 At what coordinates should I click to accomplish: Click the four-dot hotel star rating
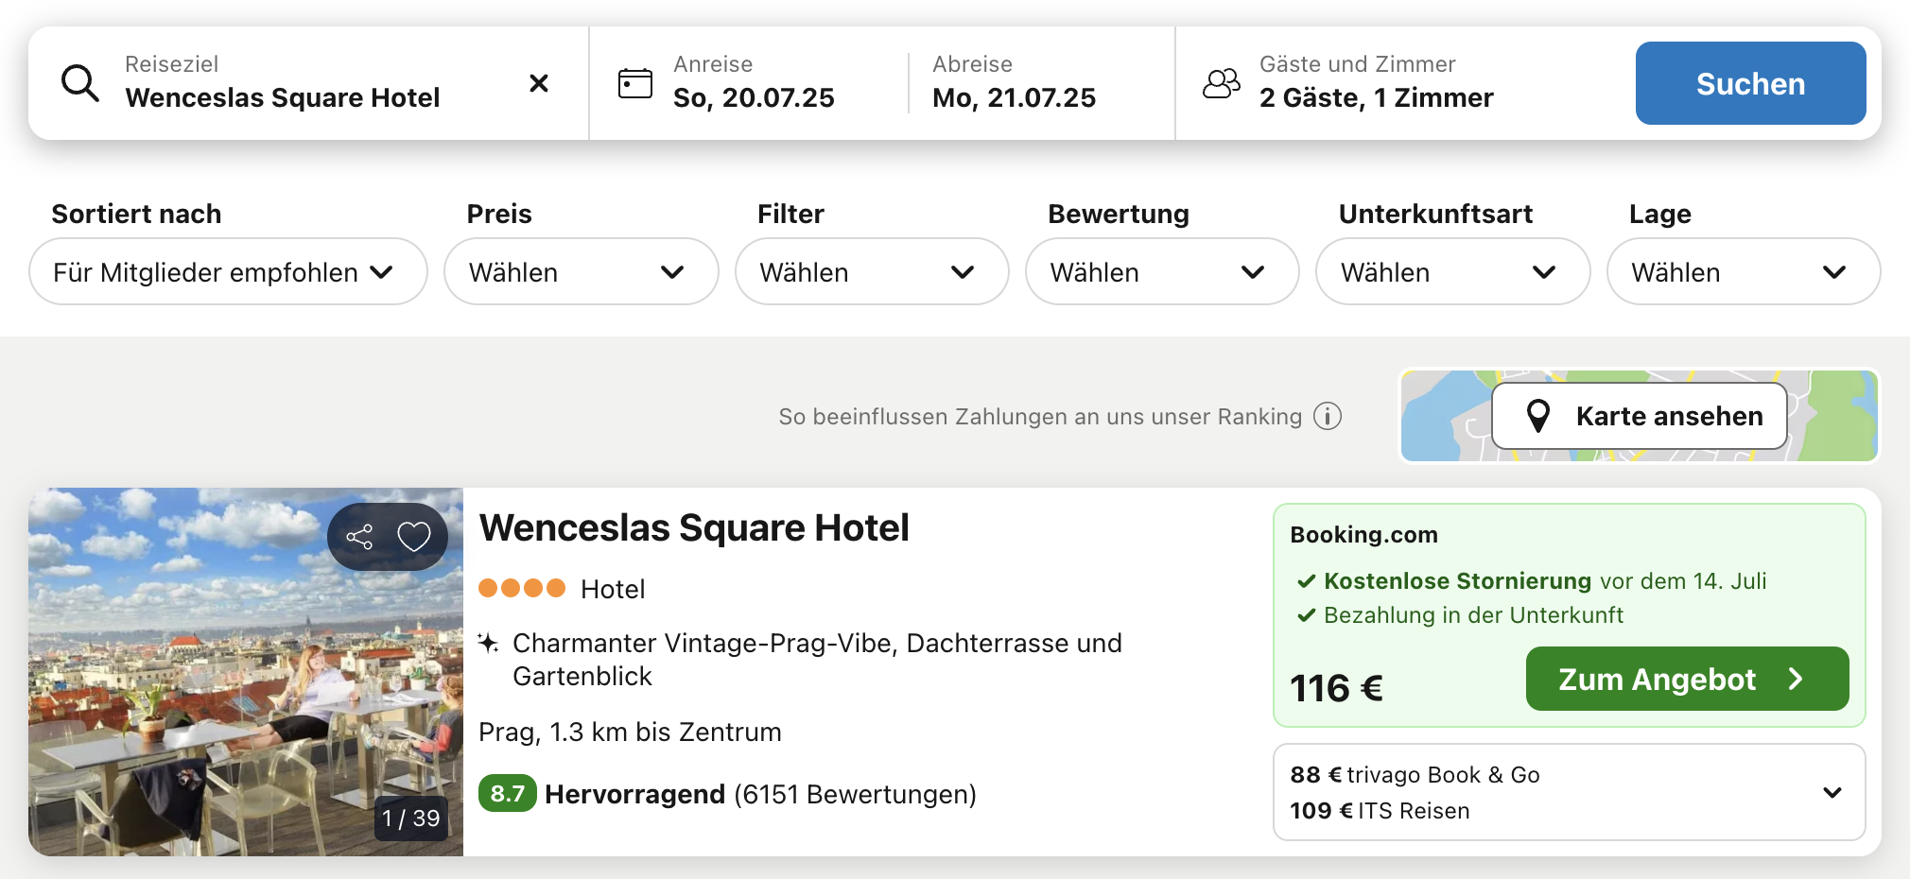[x=522, y=588]
